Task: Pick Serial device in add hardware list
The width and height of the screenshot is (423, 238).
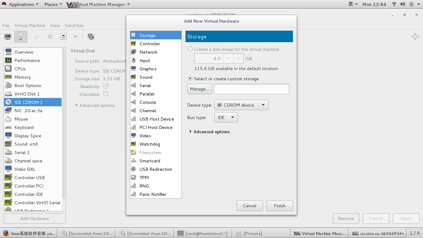Action: click(x=156, y=86)
